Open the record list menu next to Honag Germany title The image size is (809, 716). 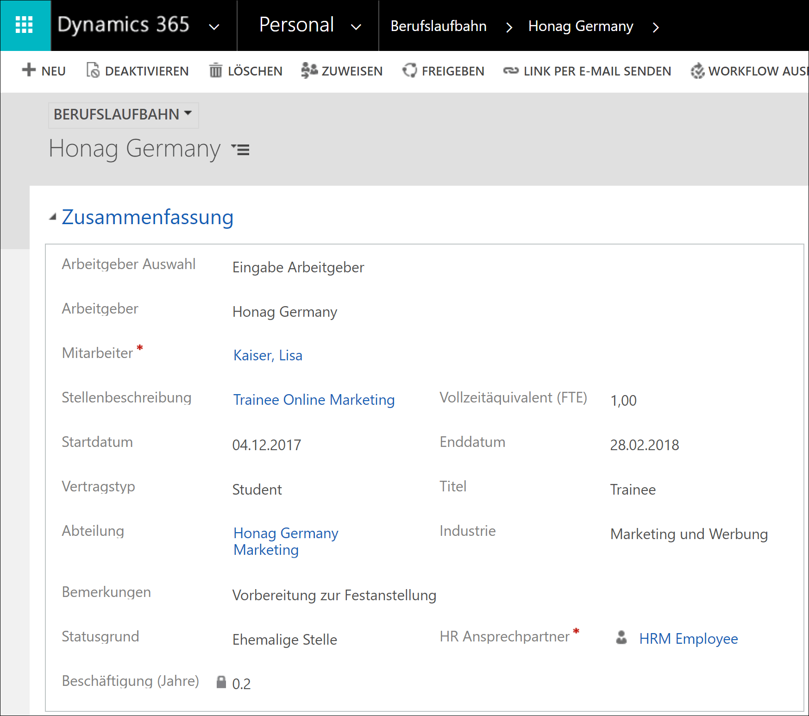(241, 150)
